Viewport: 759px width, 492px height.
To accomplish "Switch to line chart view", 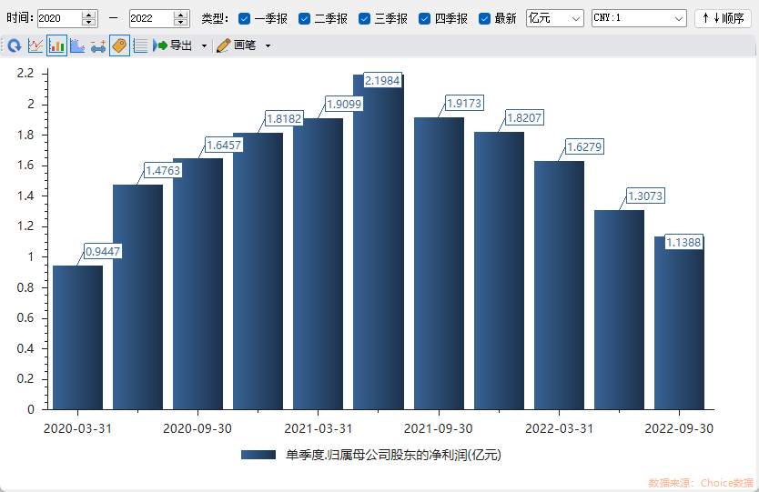I will pyautogui.click(x=36, y=45).
